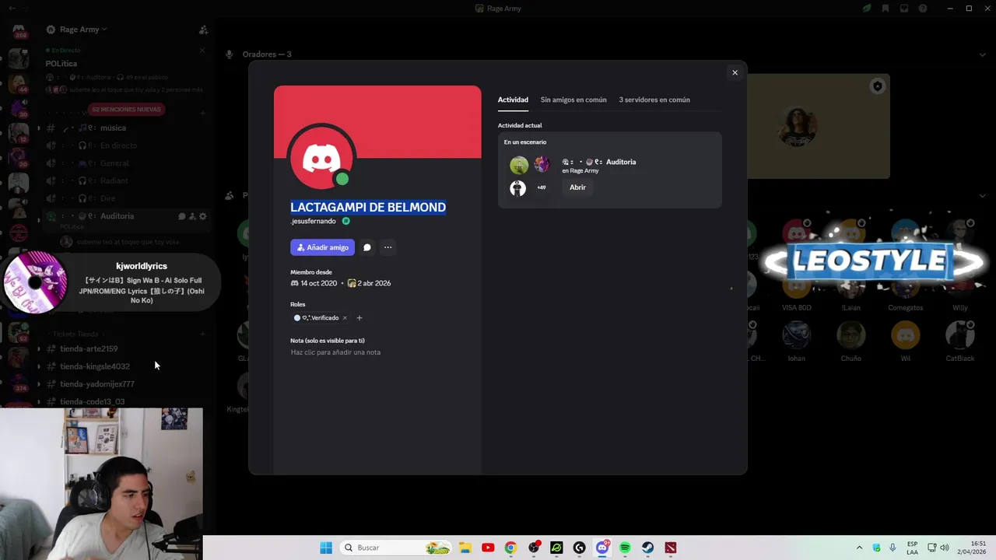Open Google Chrome from the taskbar
The height and width of the screenshot is (560, 996).
coord(510,548)
